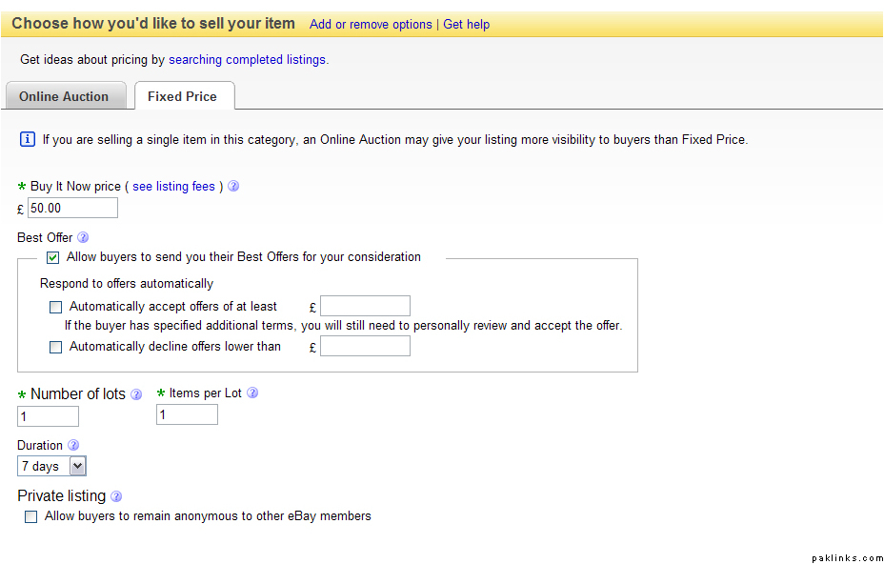The image size is (884, 564).
Task: Open the see listing fees link
Action: (173, 187)
